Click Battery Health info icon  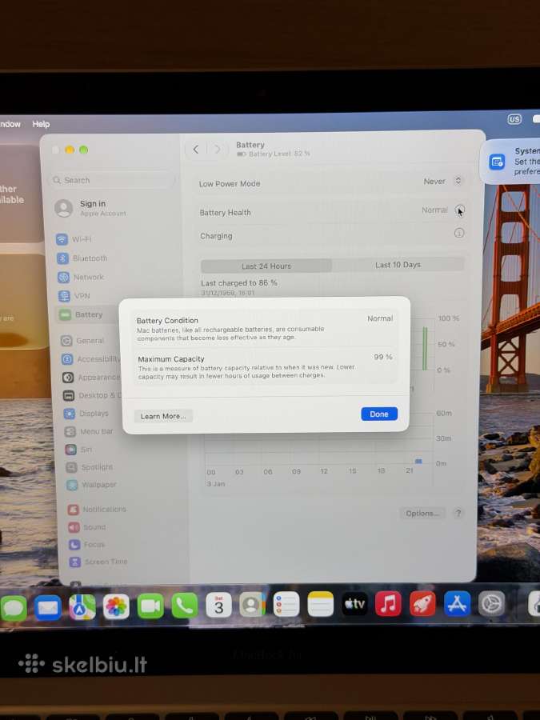(459, 210)
